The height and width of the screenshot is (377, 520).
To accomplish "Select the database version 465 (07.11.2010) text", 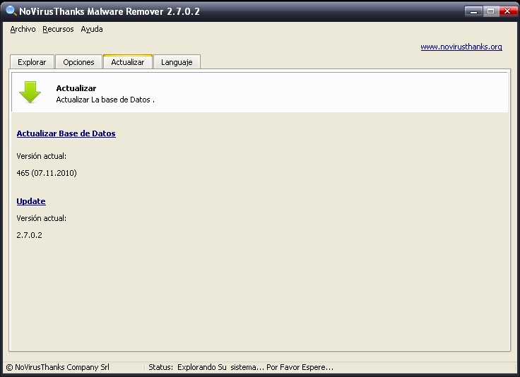I will tap(47, 173).
